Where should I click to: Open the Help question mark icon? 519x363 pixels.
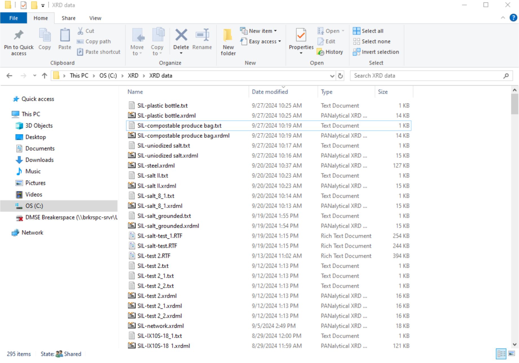coord(513,18)
